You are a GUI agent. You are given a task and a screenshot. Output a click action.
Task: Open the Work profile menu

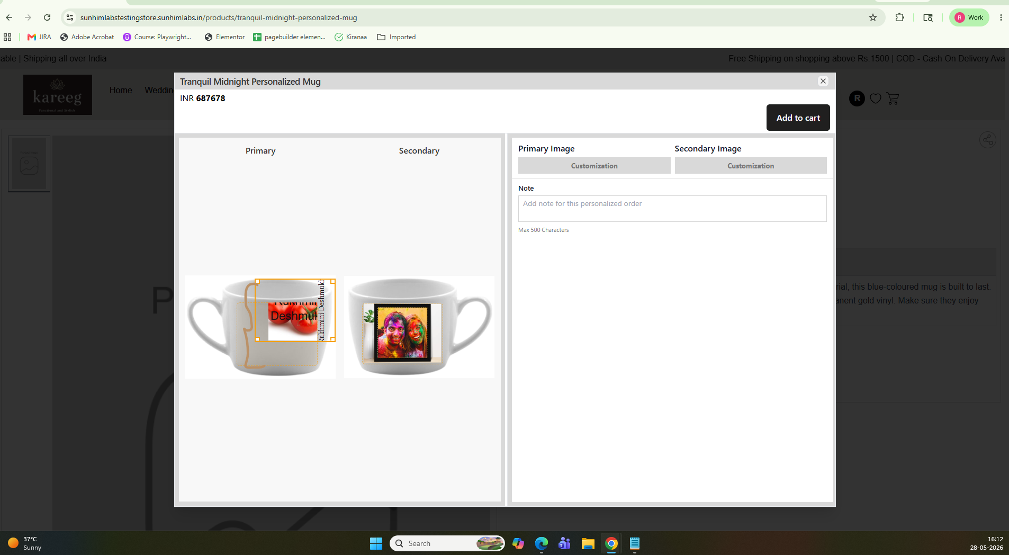point(969,17)
